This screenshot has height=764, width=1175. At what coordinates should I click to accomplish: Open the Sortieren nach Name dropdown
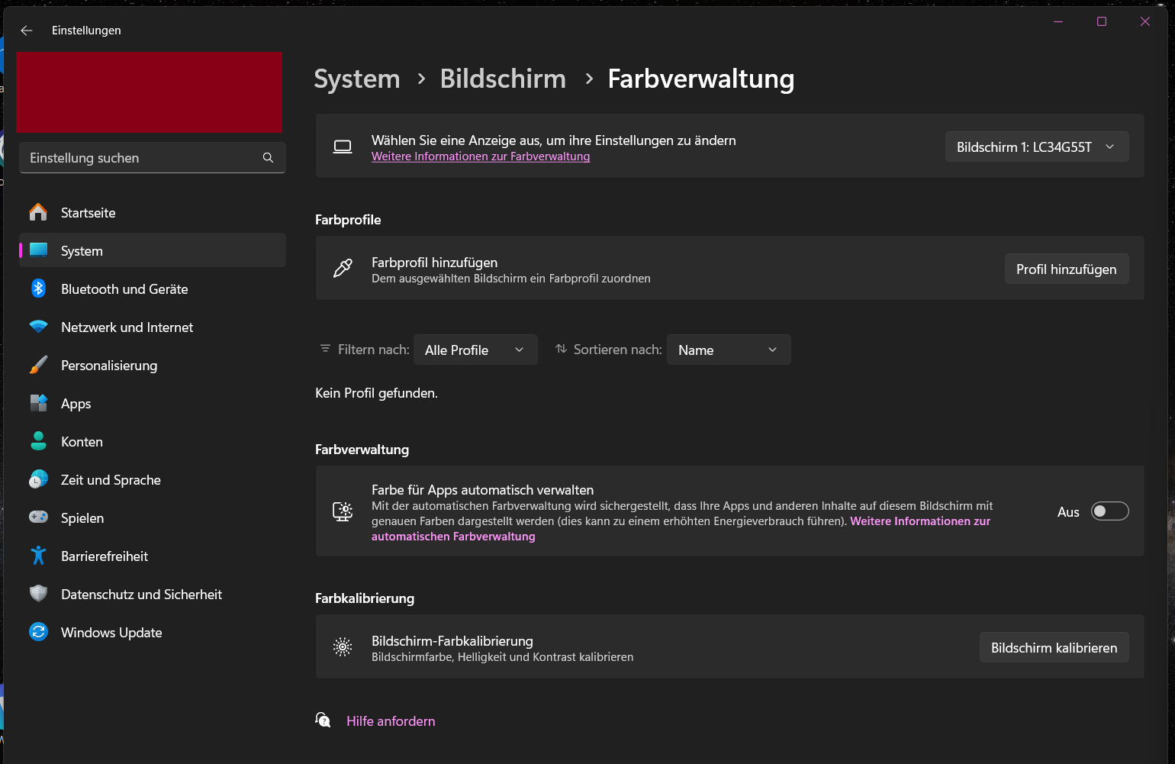click(728, 350)
